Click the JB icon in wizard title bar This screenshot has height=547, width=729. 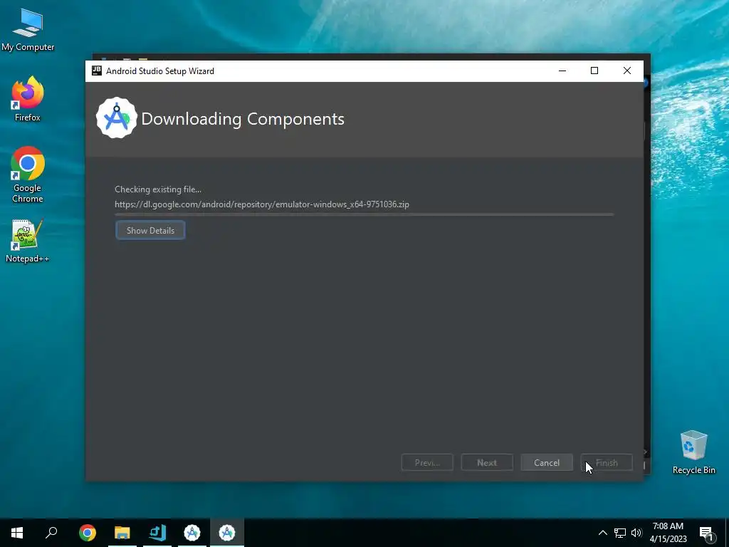[x=97, y=71]
